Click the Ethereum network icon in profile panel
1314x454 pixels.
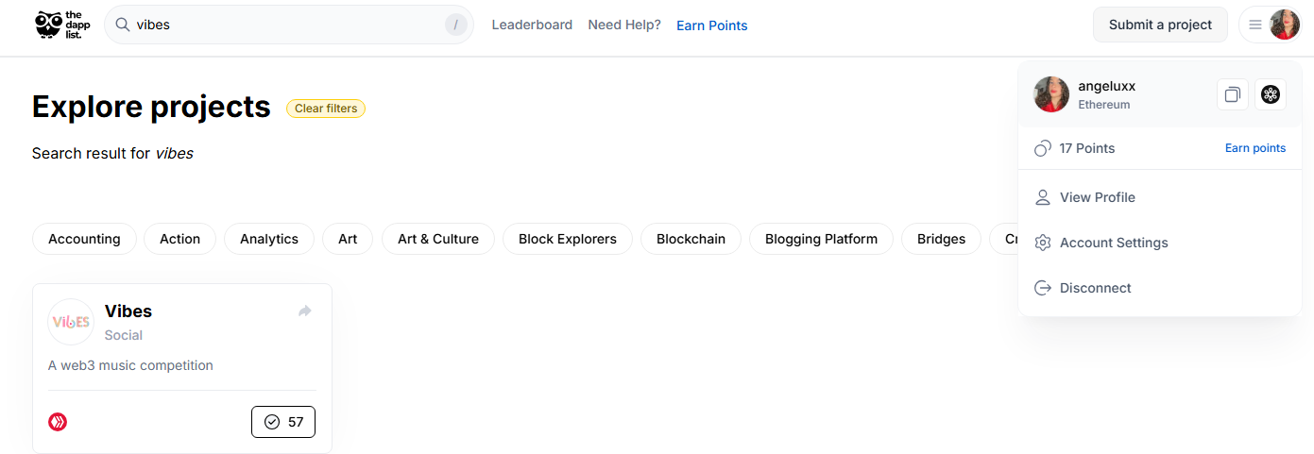coord(1271,94)
